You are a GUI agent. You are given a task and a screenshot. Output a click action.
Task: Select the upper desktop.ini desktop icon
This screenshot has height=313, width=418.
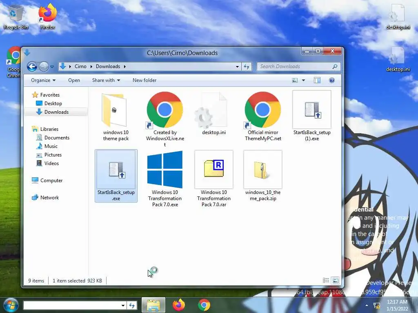pyautogui.click(x=398, y=17)
